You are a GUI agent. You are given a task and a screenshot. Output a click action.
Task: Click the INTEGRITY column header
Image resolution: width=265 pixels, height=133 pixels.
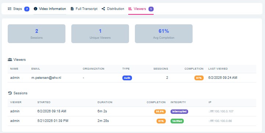[178, 102]
